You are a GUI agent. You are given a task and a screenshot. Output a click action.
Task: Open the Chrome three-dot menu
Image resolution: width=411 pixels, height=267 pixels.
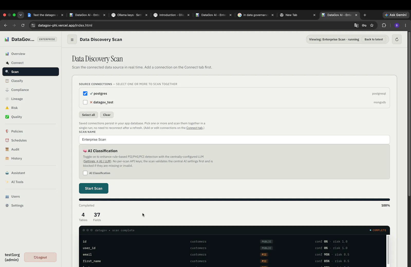click(405, 25)
